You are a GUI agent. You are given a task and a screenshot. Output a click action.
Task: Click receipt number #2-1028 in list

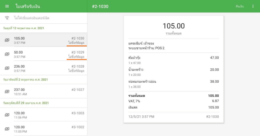point(78,67)
